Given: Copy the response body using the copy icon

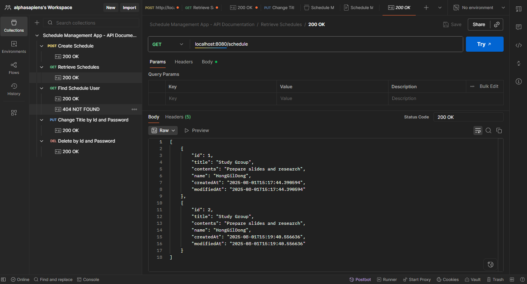Looking at the screenshot, I should click(499, 130).
